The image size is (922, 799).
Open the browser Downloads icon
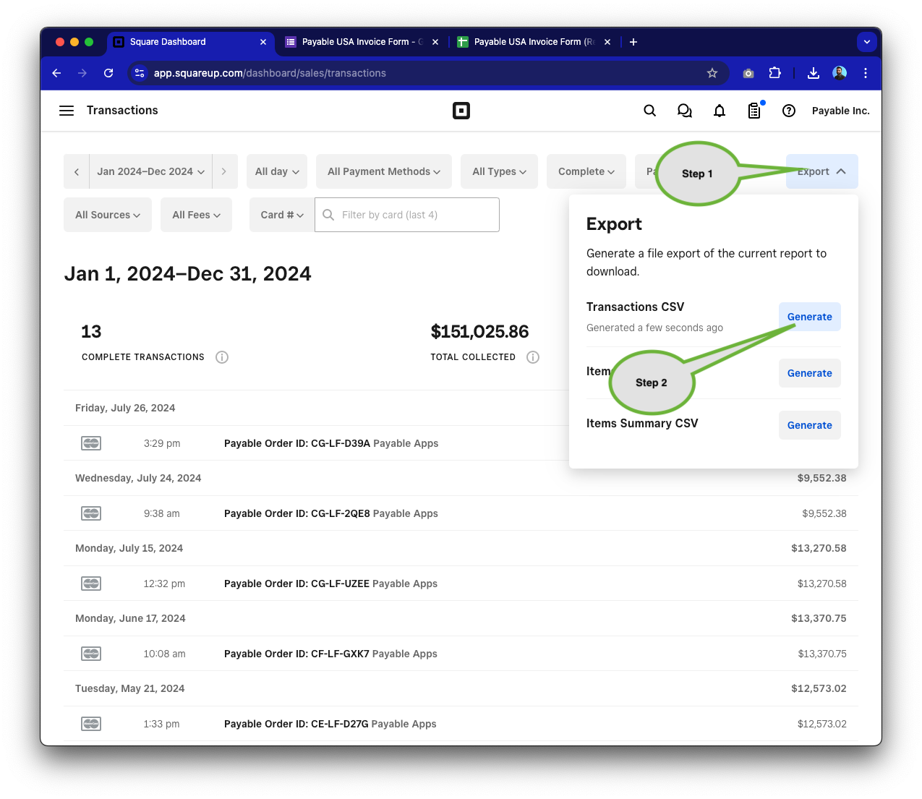click(x=813, y=73)
